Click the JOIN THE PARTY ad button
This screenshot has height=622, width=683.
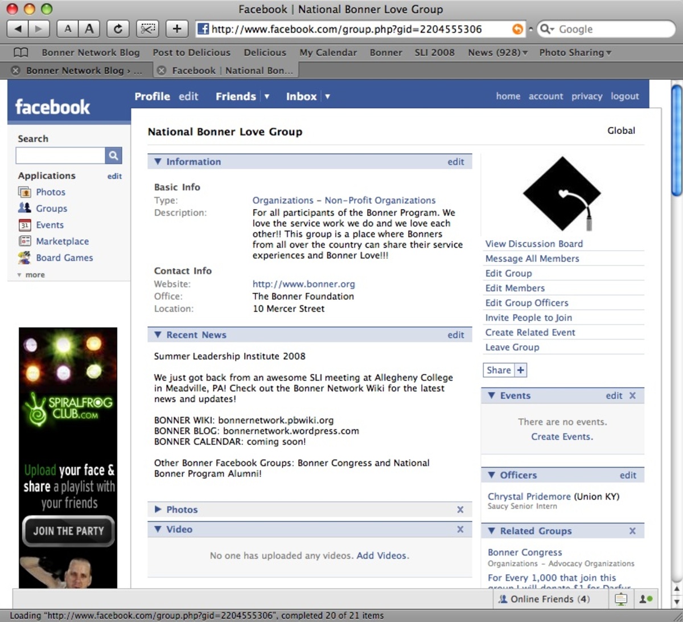point(68,531)
